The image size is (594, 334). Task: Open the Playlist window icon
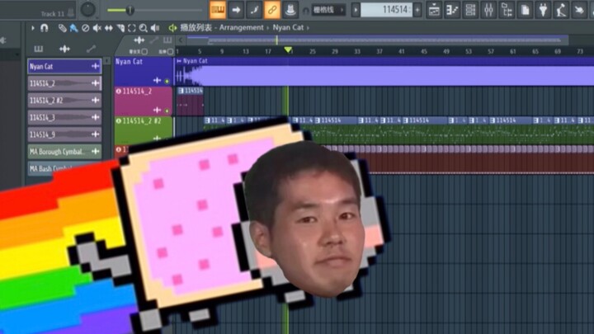pyautogui.click(x=434, y=10)
